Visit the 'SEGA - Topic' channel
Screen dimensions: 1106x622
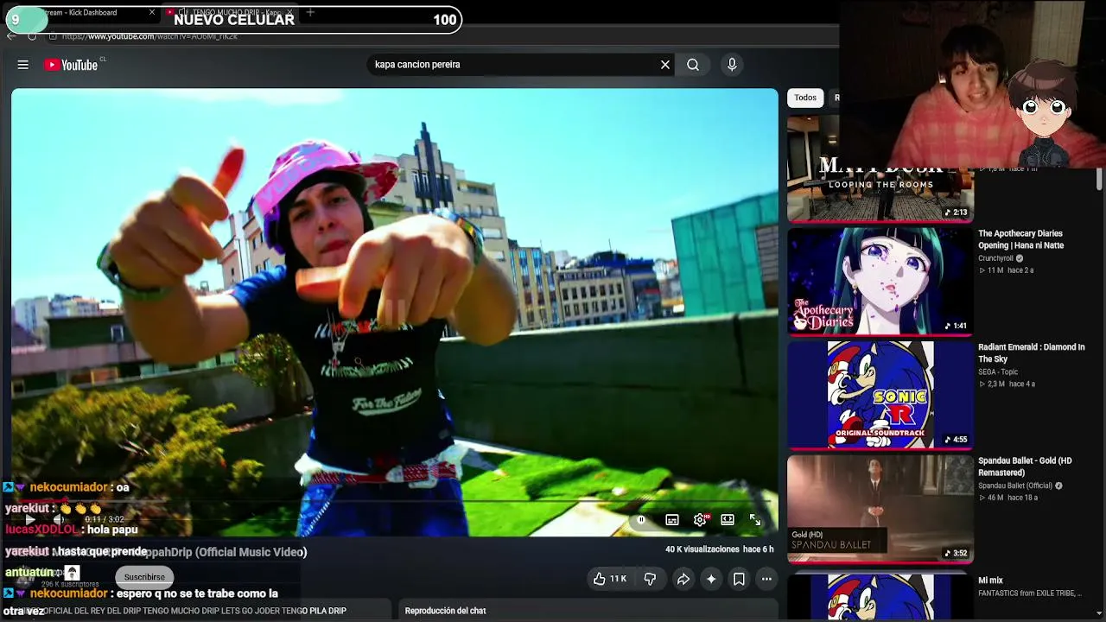[998, 372]
